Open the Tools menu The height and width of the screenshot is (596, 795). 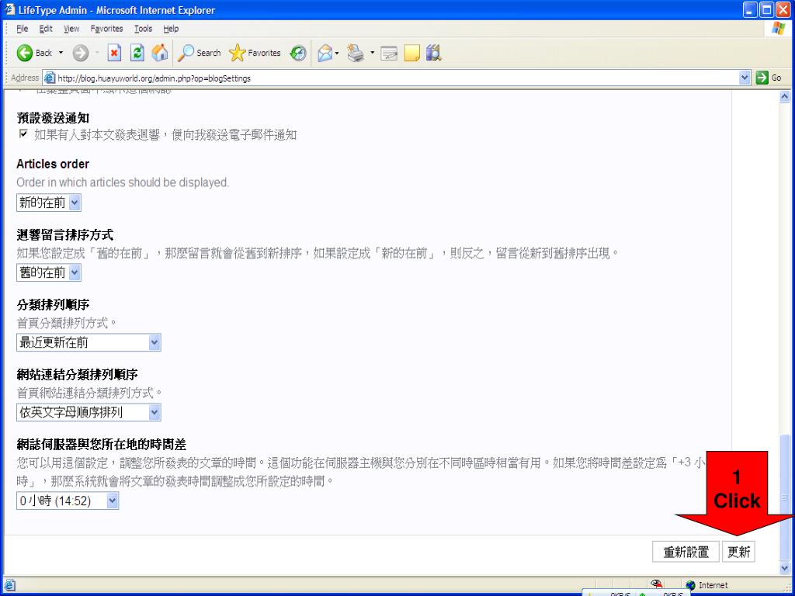point(143,29)
